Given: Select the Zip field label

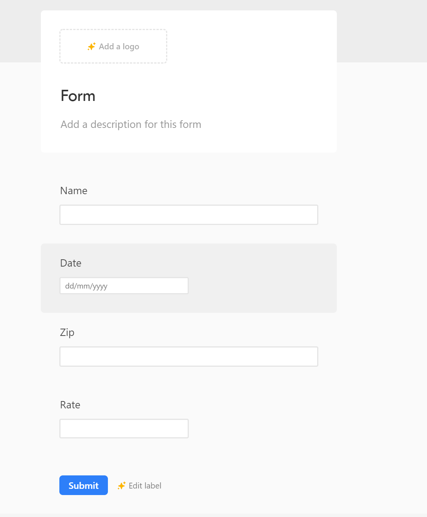Looking at the screenshot, I should (x=67, y=332).
